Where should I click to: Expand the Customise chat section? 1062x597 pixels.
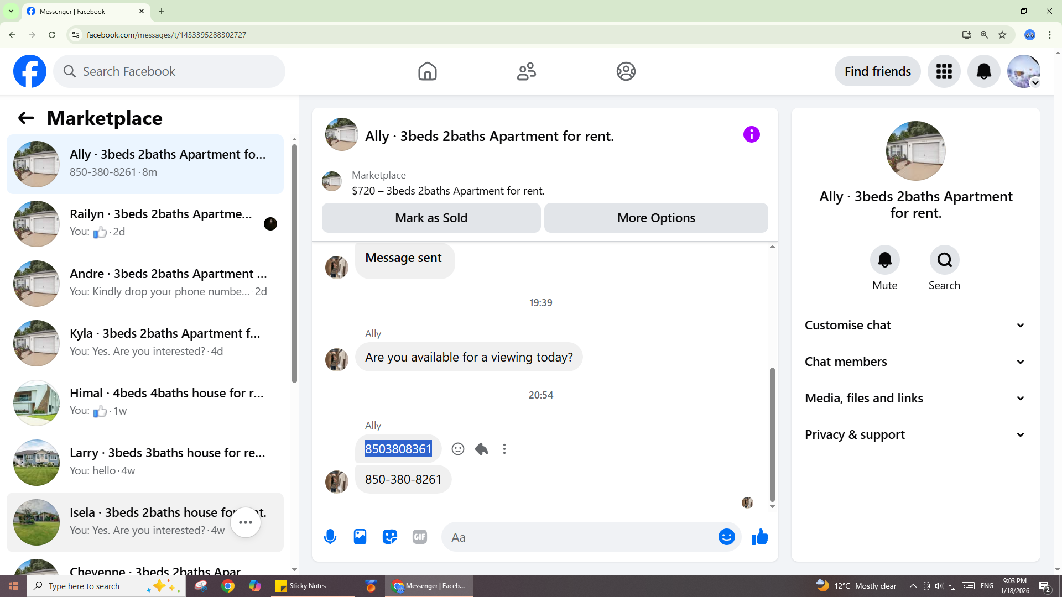tap(915, 325)
